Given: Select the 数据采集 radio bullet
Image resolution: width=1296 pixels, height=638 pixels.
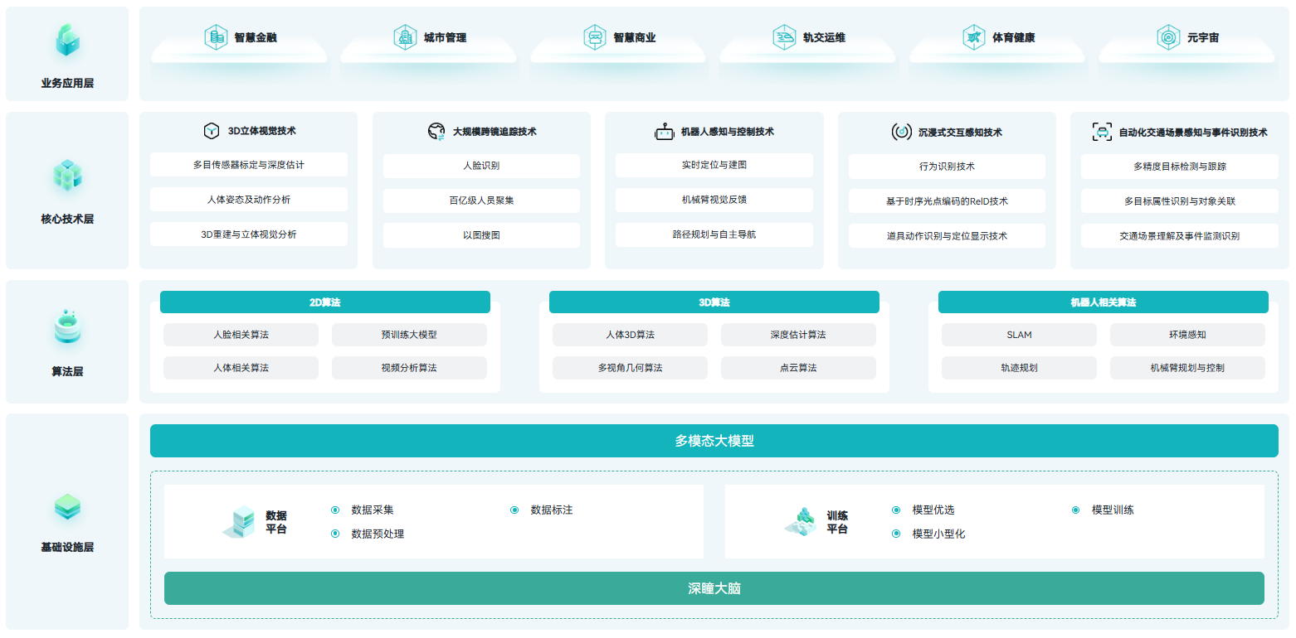Looking at the screenshot, I should (335, 510).
